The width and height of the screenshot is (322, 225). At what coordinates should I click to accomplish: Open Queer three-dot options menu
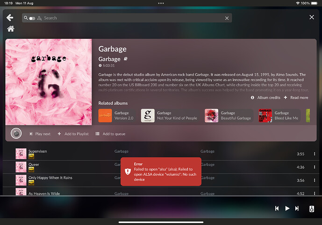point(315,167)
